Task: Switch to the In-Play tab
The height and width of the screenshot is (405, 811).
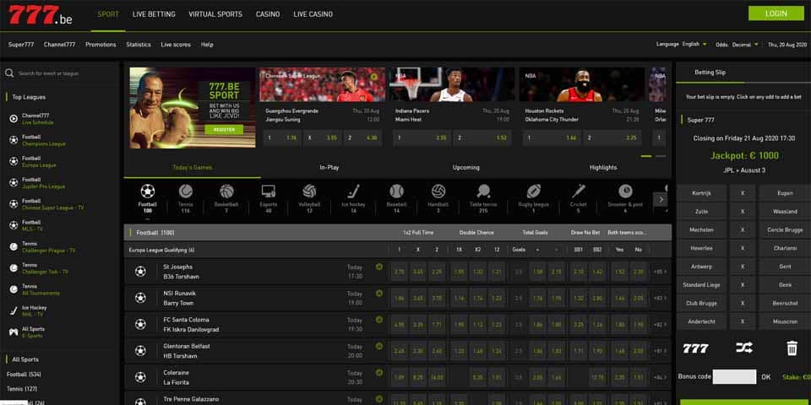Action: tap(329, 167)
